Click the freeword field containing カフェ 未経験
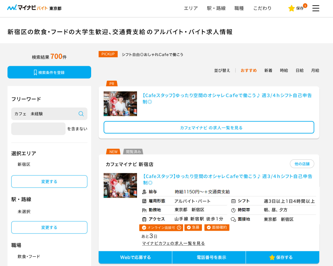Screen dimensions: 333x266 [49, 114]
